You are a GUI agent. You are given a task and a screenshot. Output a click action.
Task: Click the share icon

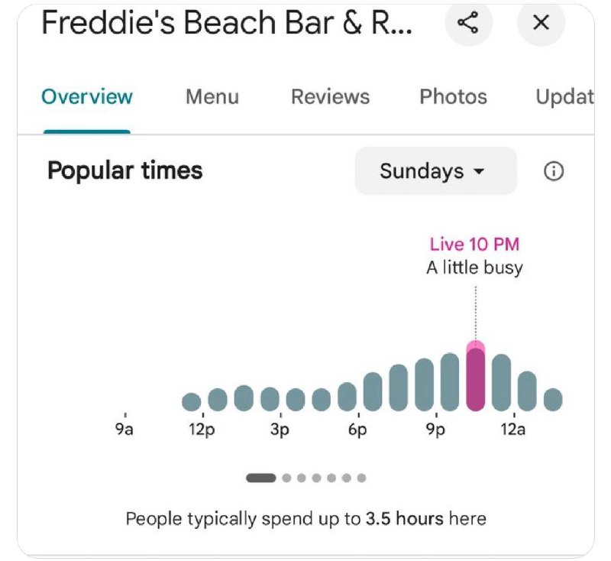click(x=467, y=23)
